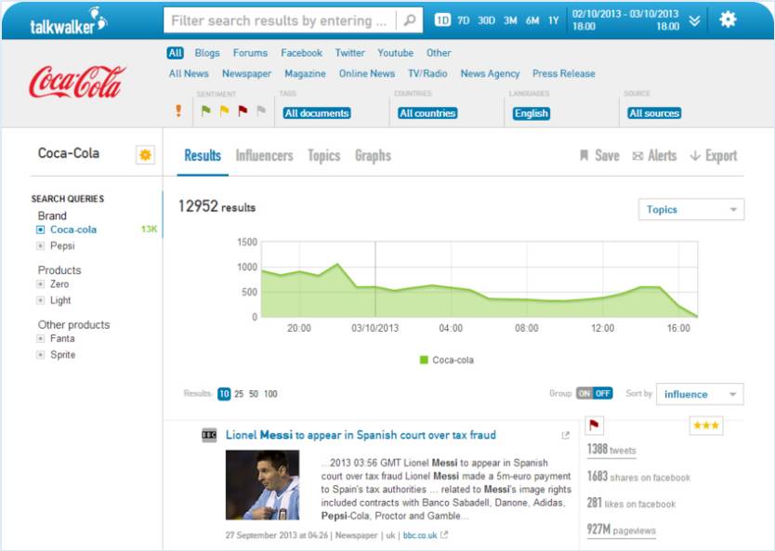This screenshot has height=551, width=775.
Task: Select the Blogs media filter
Action: click(207, 53)
